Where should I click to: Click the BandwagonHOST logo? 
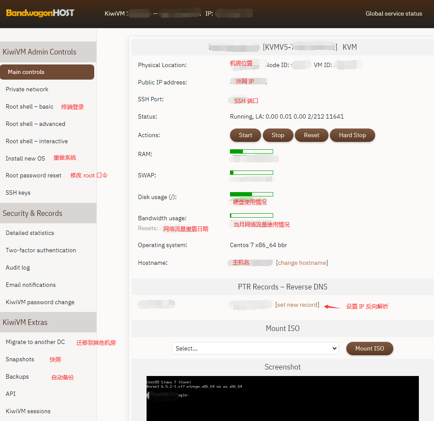click(x=40, y=13)
